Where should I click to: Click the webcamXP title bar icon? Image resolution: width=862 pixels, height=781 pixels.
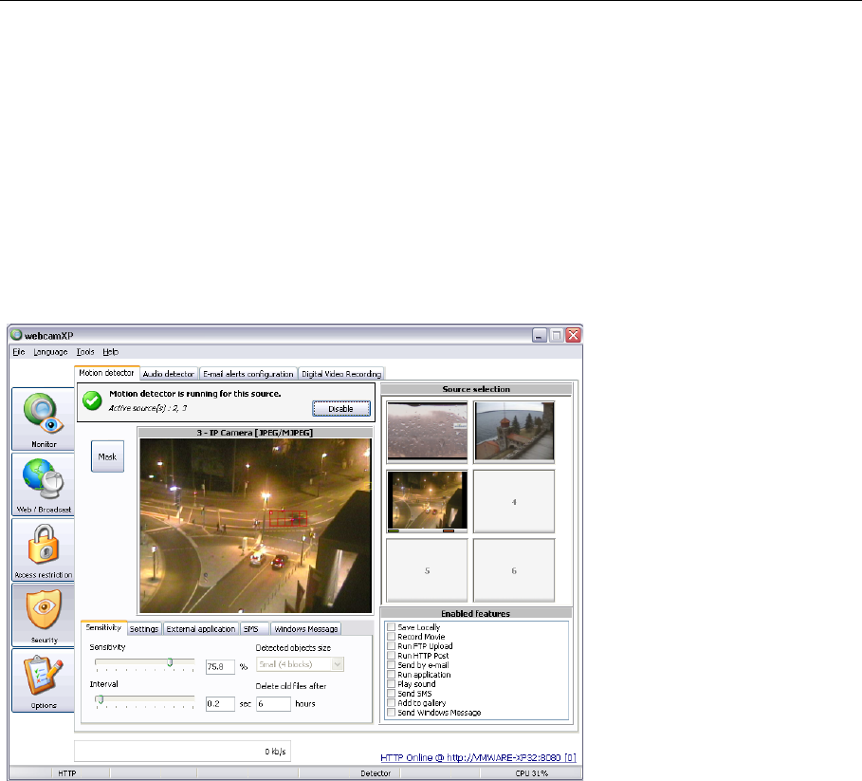pos(16,334)
